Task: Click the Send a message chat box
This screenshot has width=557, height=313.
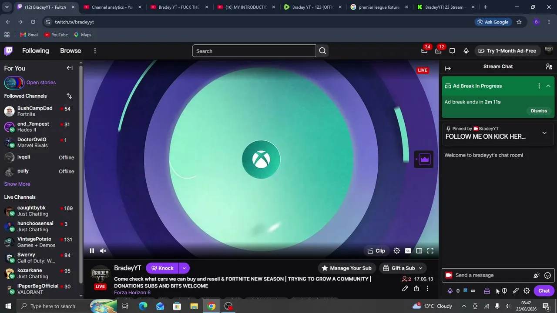Action: point(498,275)
